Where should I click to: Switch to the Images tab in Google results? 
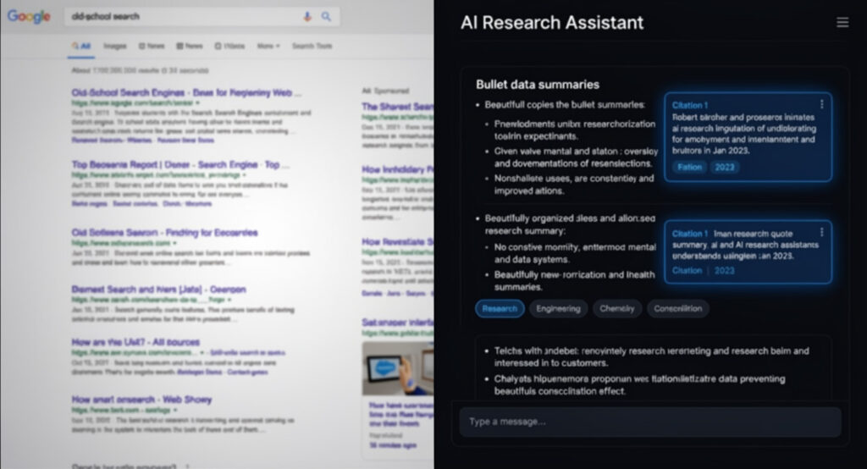pyautogui.click(x=115, y=46)
